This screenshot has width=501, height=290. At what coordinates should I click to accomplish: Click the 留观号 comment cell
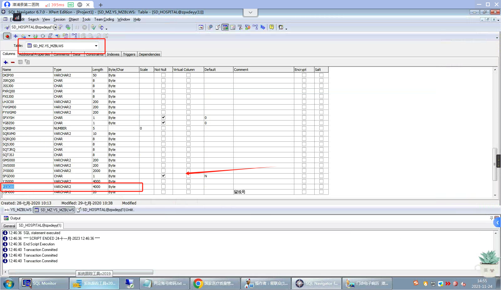(264, 192)
